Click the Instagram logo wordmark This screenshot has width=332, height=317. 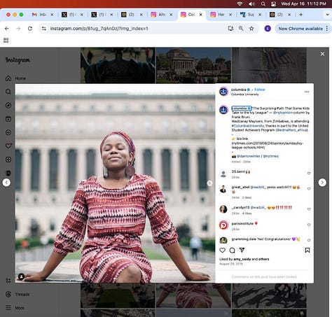click(x=18, y=60)
